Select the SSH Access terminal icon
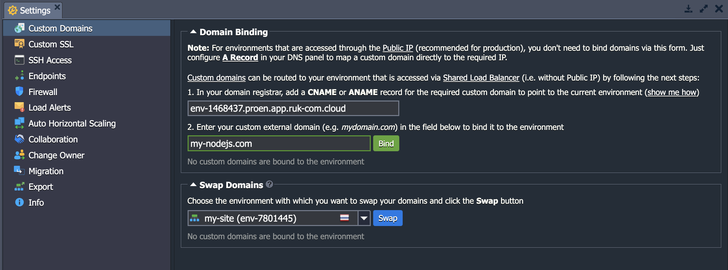 click(x=19, y=60)
